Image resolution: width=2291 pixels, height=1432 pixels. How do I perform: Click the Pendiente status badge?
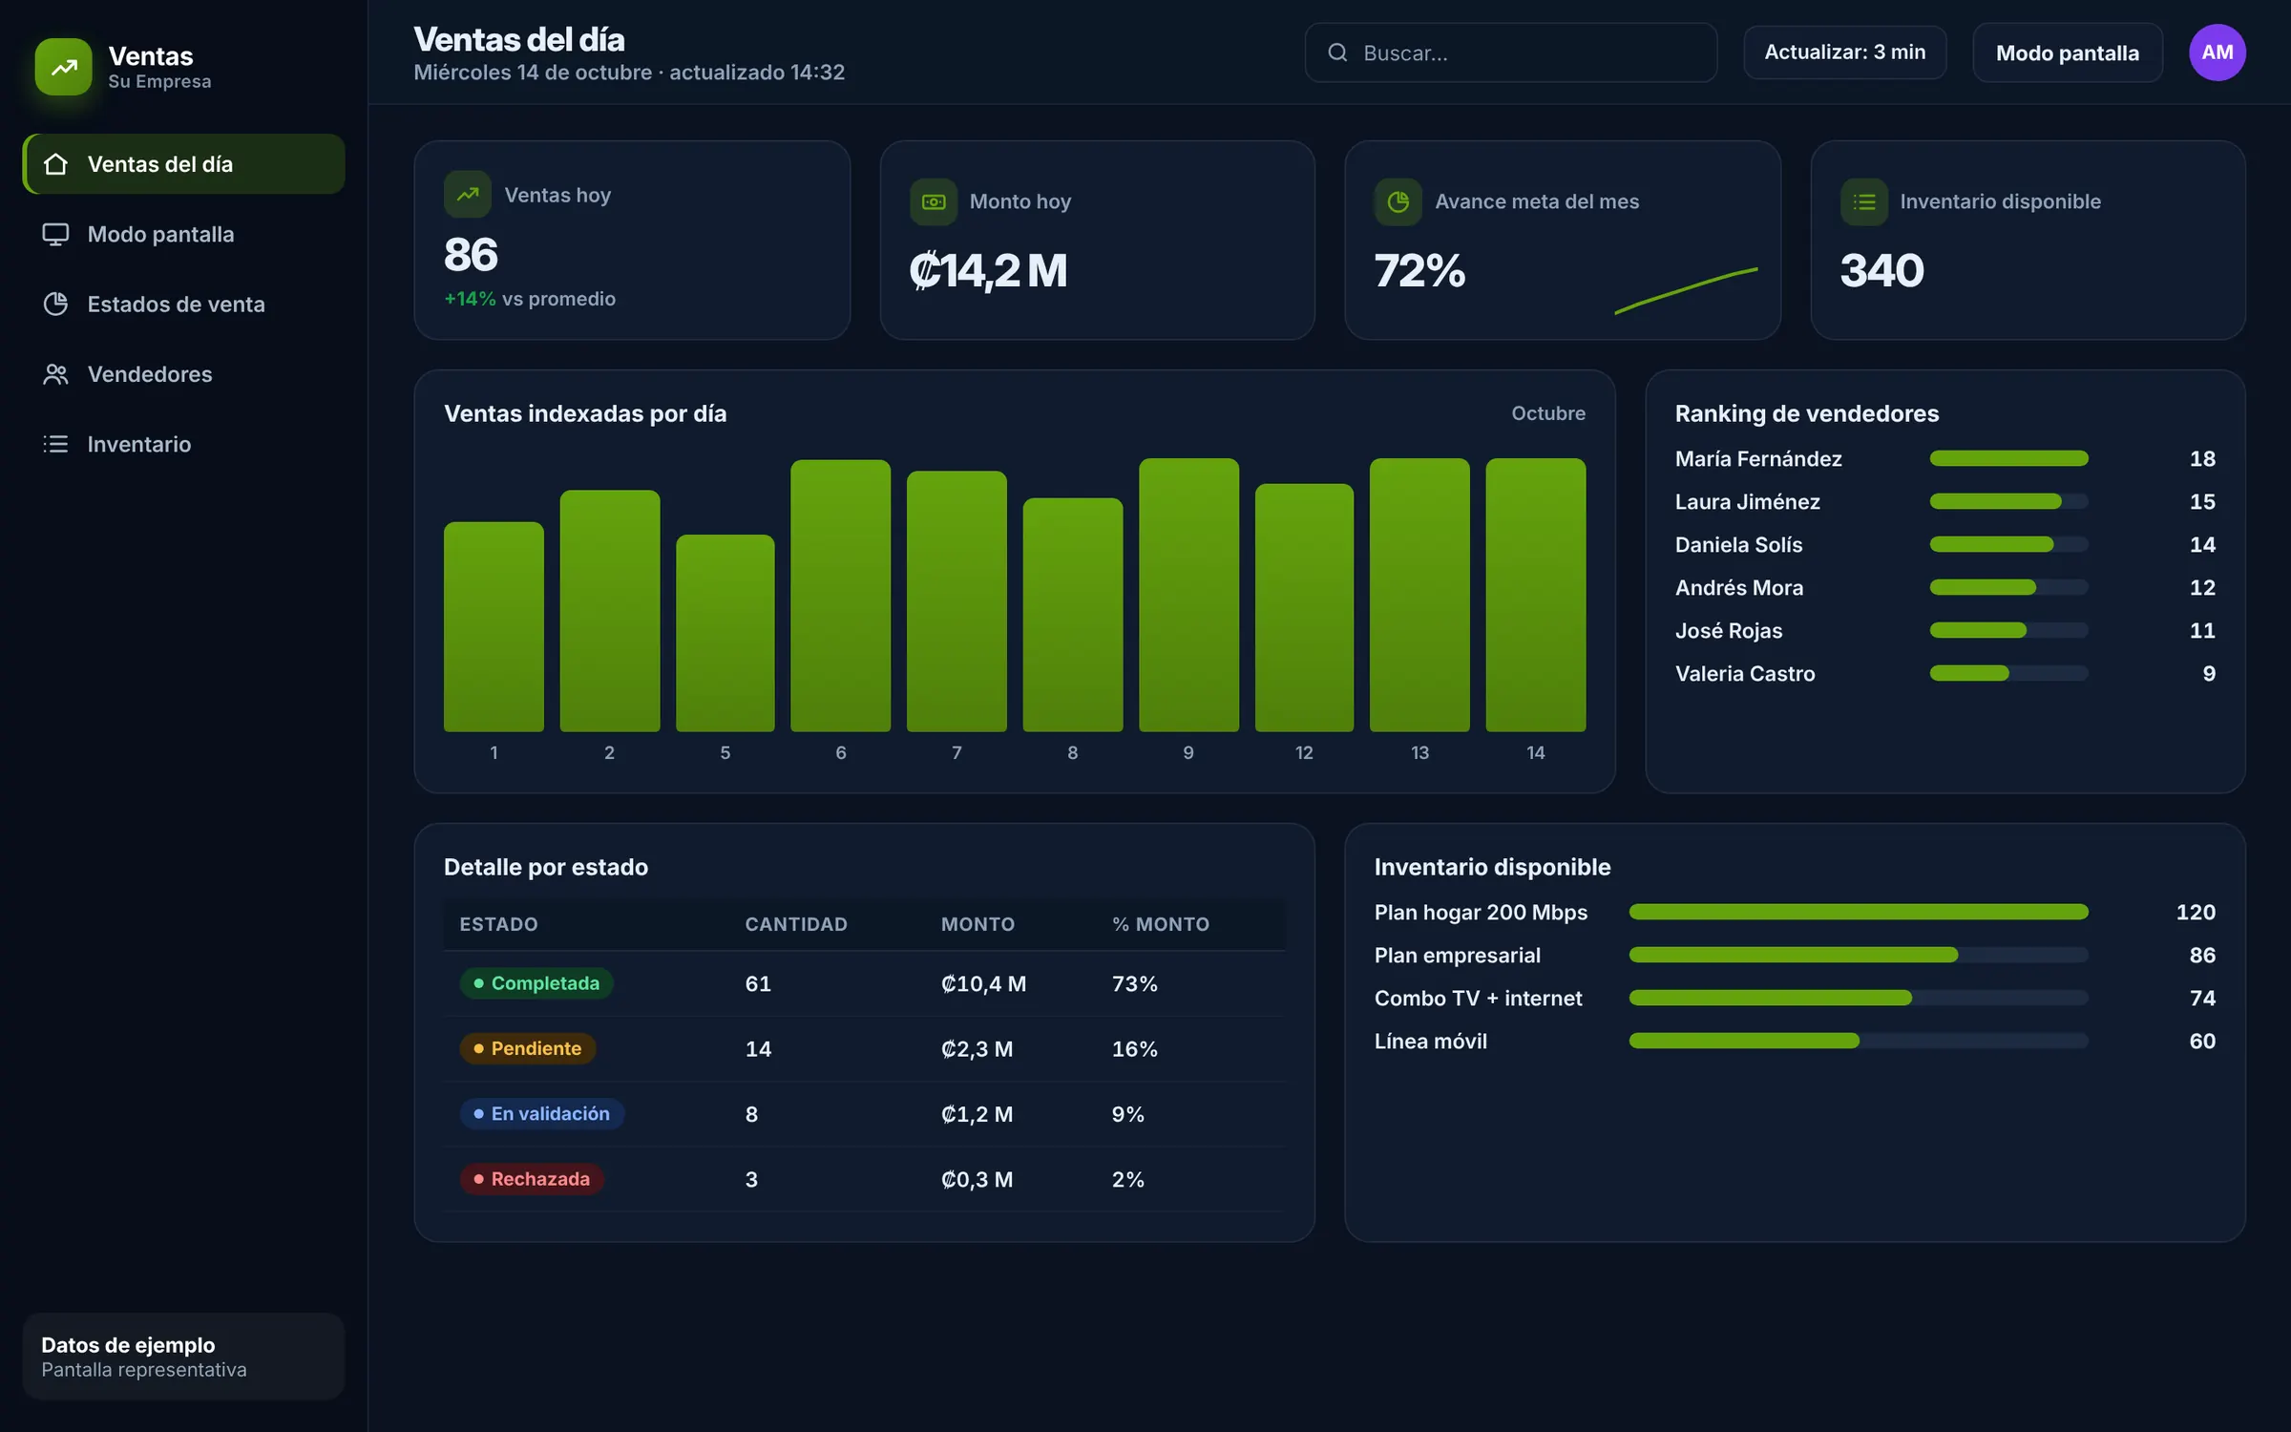528,1048
